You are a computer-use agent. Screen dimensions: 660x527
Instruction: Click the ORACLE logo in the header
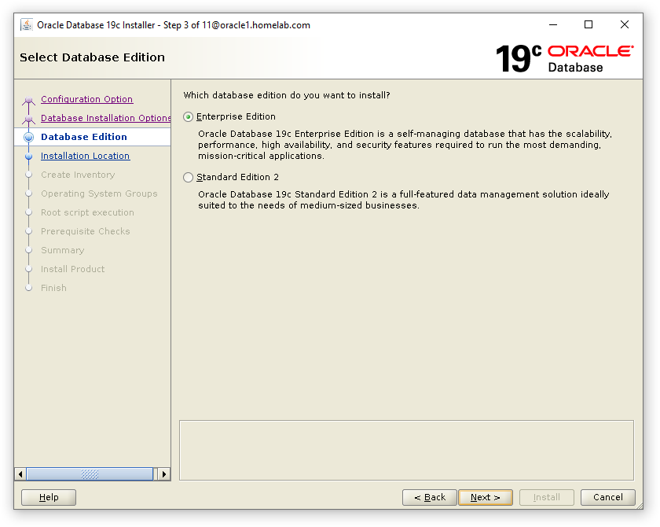[589, 50]
